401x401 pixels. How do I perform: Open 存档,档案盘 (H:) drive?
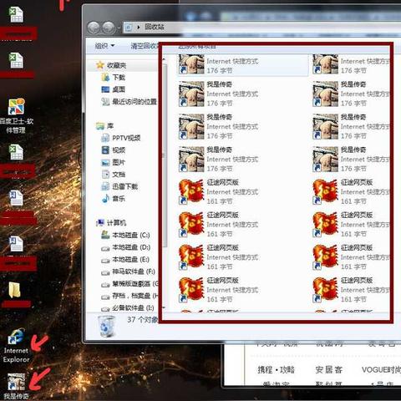135,296
